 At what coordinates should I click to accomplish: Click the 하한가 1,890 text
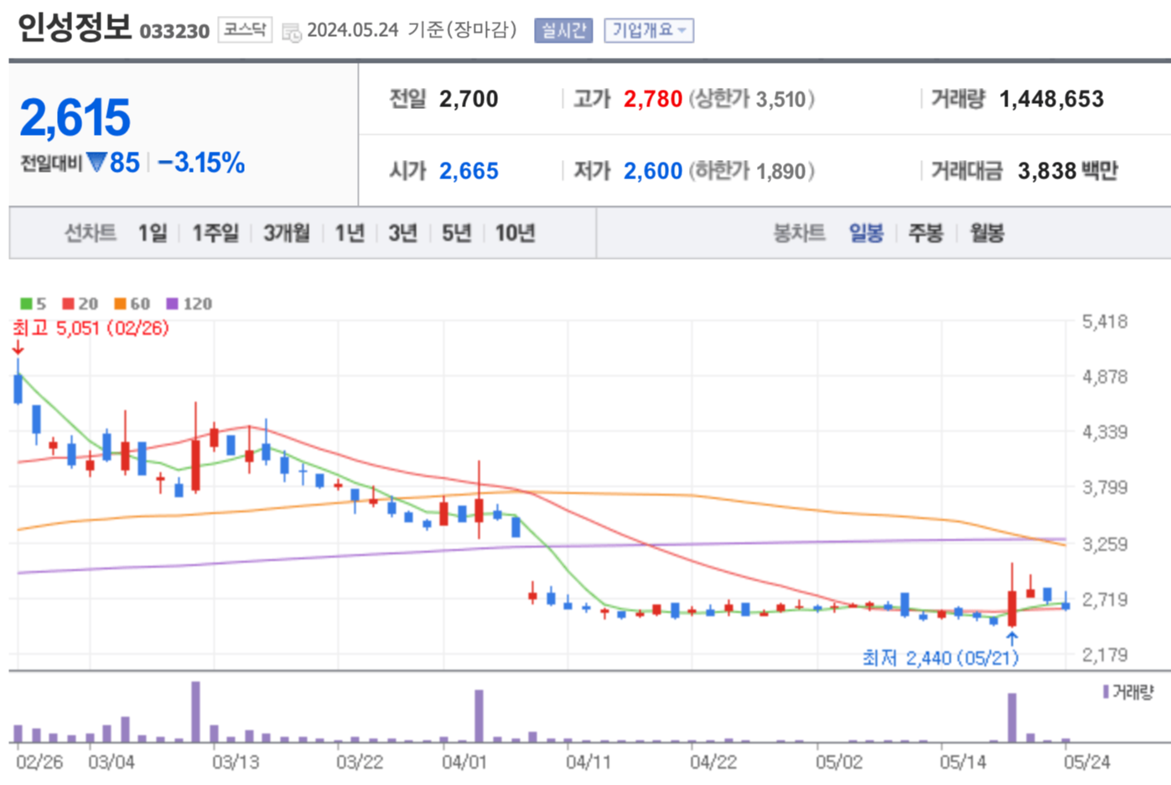pyautogui.click(x=752, y=172)
